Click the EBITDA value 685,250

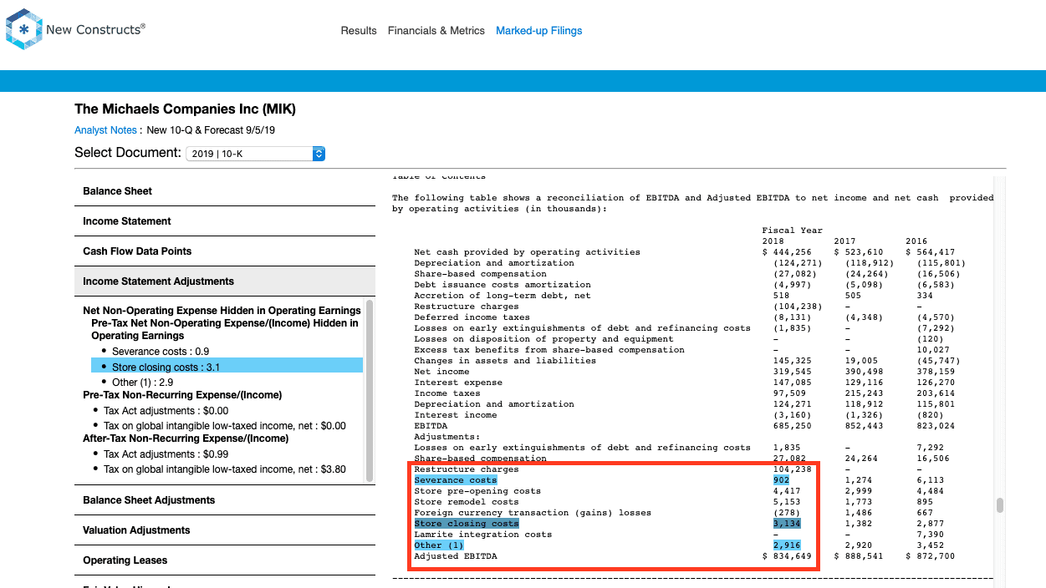(793, 426)
